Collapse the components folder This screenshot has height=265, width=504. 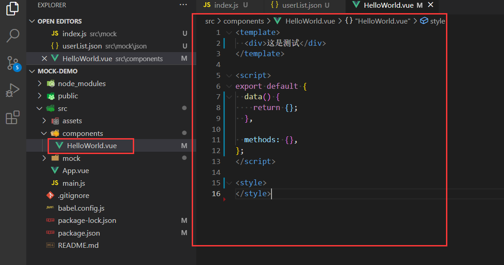(x=44, y=133)
